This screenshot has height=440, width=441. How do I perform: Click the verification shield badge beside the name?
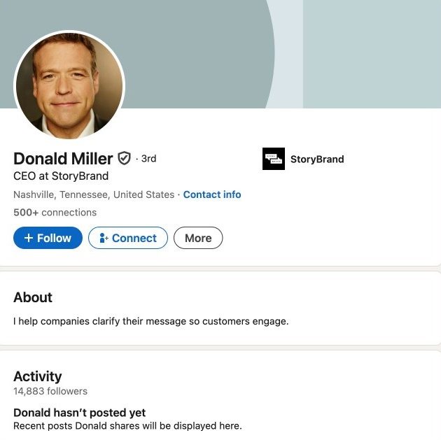pos(124,159)
